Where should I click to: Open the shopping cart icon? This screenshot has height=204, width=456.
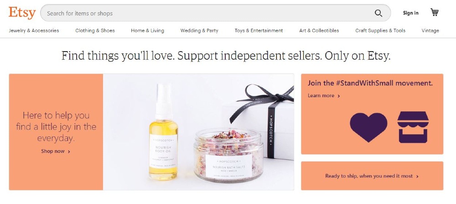[x=435, y=12]
